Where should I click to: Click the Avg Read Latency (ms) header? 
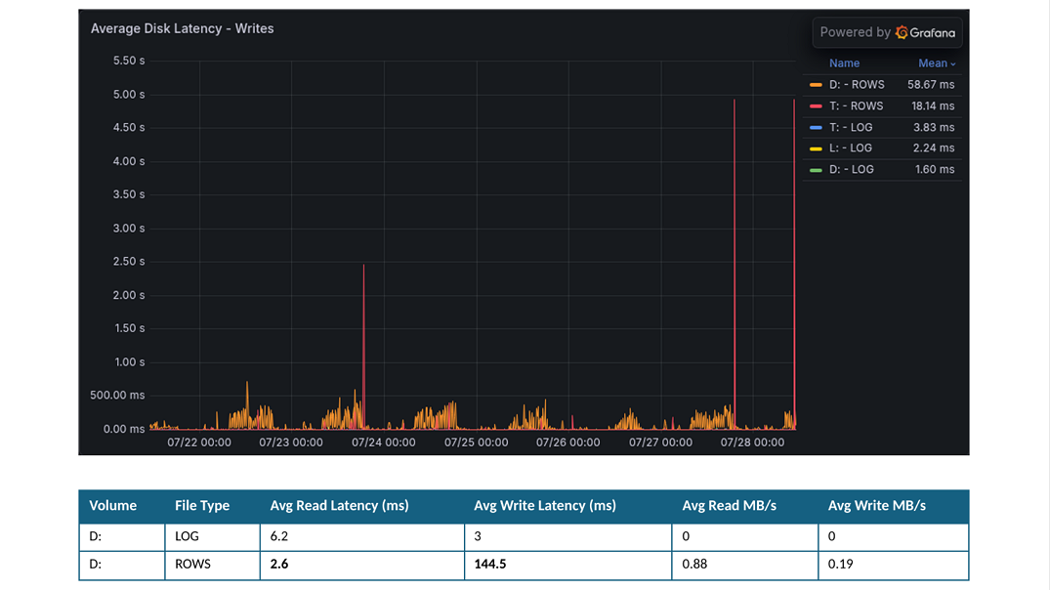(340, 506)
